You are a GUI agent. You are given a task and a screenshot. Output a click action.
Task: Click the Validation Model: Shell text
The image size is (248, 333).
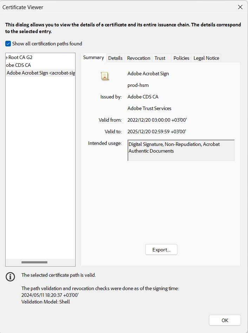46,302
